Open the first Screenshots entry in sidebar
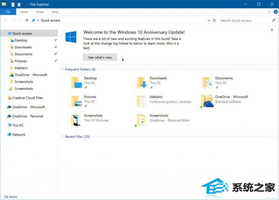 point(24,82)
